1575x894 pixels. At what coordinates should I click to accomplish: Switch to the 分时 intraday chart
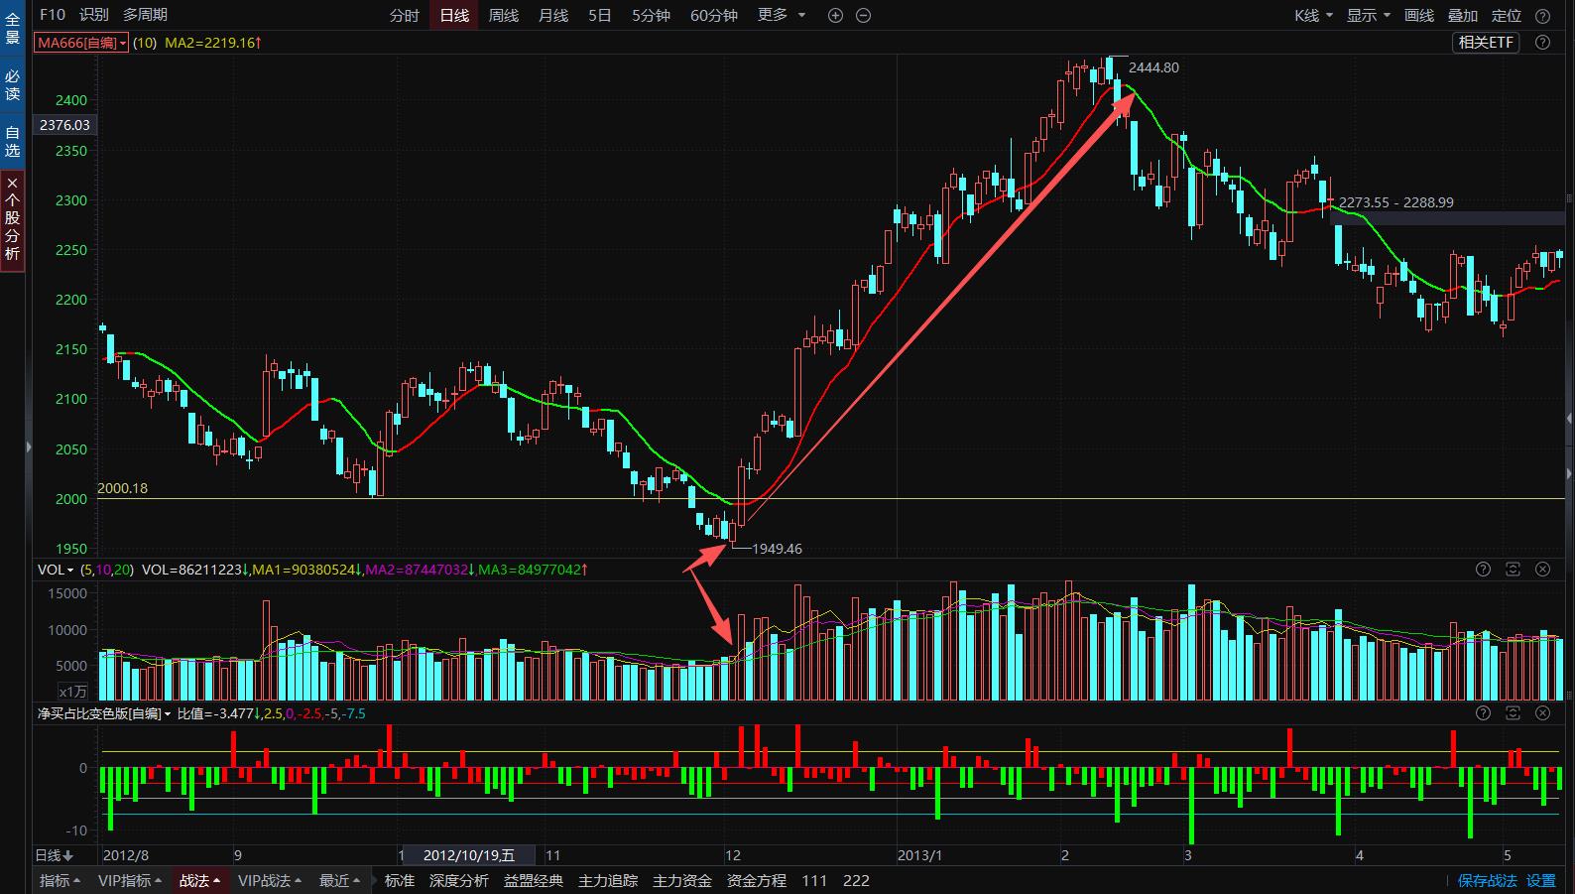pyautogui.click(x=405, y=16)
